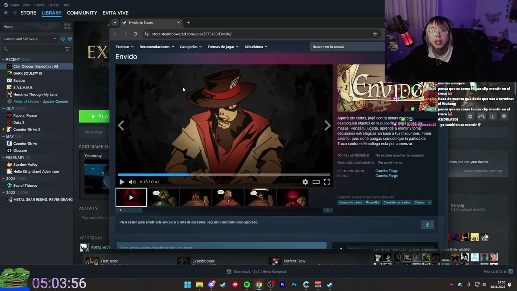
Task: Switch trailer to theater mode
Action: [x=316, y=182]
